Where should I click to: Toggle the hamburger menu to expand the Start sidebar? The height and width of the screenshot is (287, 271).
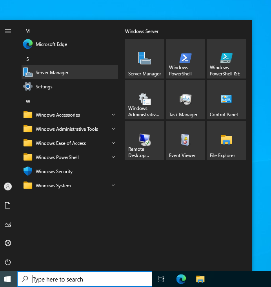(x=8, y=31)
